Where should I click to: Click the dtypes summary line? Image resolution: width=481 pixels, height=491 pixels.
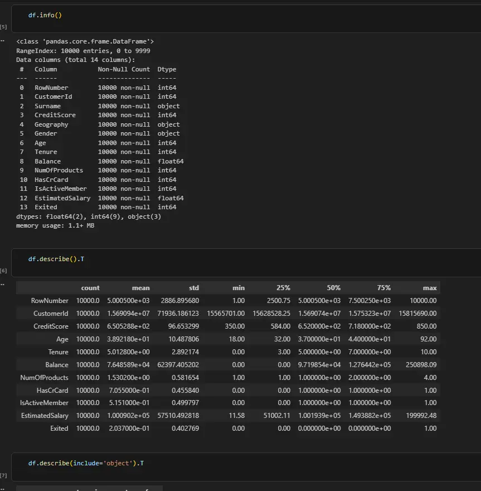(x=89, y=216)
